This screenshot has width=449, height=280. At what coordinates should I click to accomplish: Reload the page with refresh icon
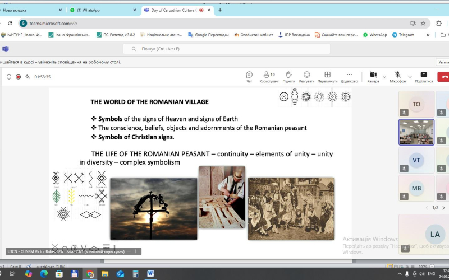(x=10, y=24)
